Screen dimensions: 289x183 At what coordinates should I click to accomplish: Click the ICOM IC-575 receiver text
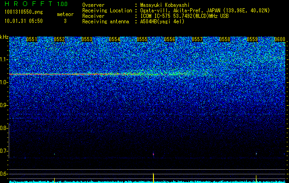184,16
